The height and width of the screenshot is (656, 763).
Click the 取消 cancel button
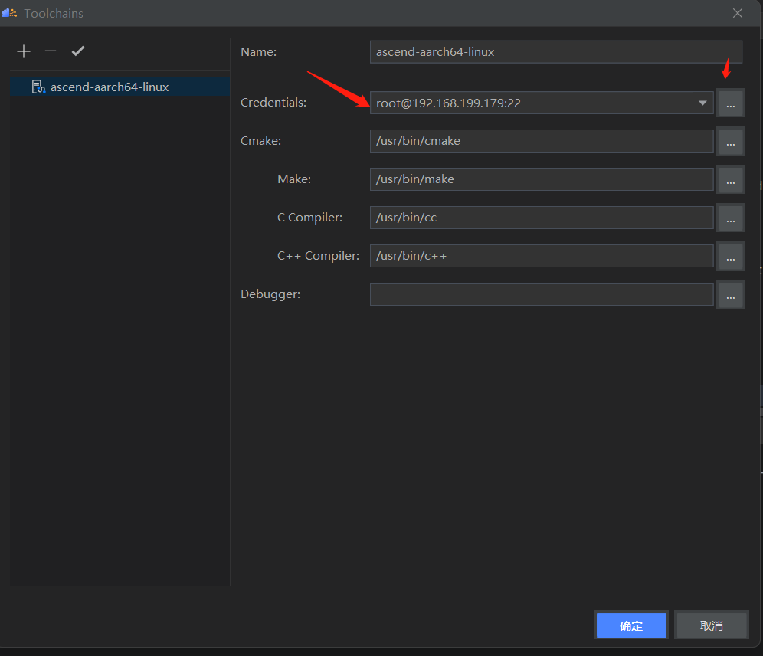coord(711,625)
